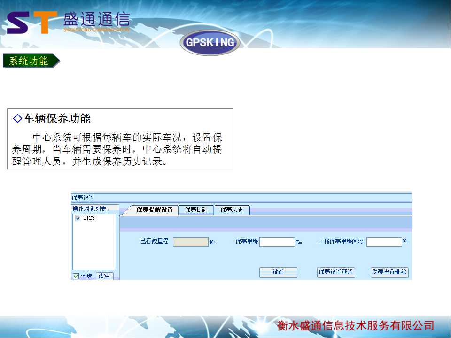This screenshot has width=451, height=338.
Task: Click the GPSKING oval badge
Action: tap(210, 43)
